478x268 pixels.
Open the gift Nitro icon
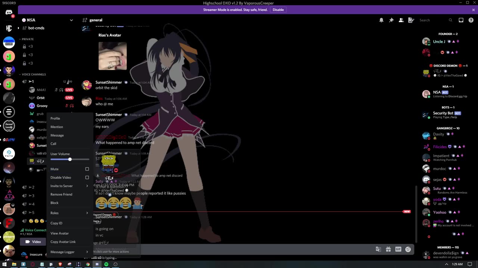tap(388, 249)
